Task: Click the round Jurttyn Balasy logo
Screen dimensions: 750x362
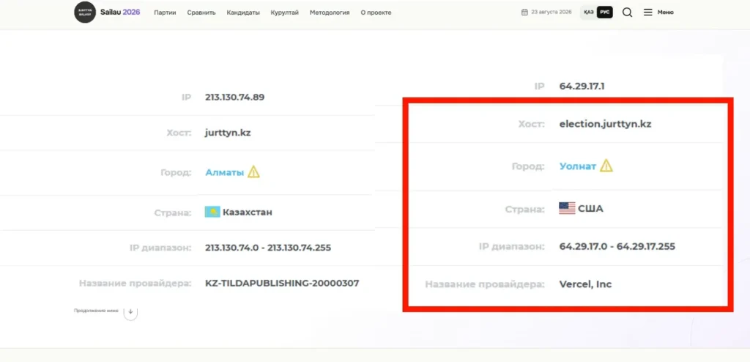Action: [x=85, y=12]
